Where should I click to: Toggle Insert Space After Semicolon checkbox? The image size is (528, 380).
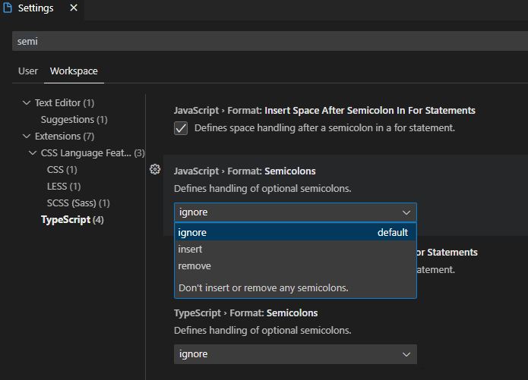[181, 128]
